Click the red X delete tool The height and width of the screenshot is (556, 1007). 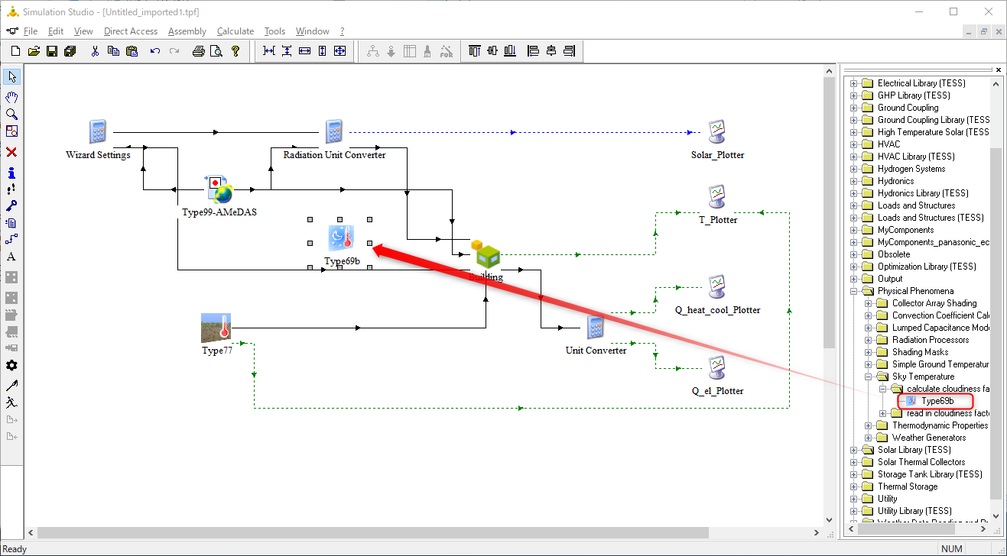pyautogui.click(x=11, y=152)
